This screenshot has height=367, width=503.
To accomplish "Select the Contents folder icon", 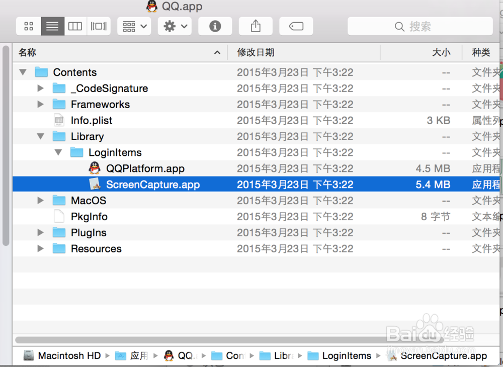I will [x=41, y=72].
